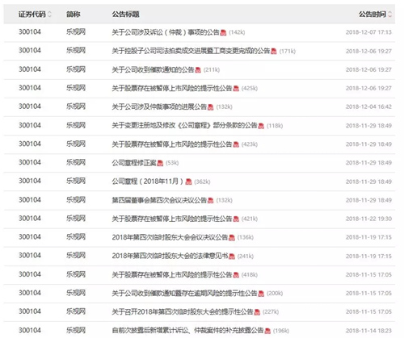Viewport: 404px width, 338px height.
Task: Open the PDF icon of the 425k risk announcement
Action: click(x=236, y=89)
